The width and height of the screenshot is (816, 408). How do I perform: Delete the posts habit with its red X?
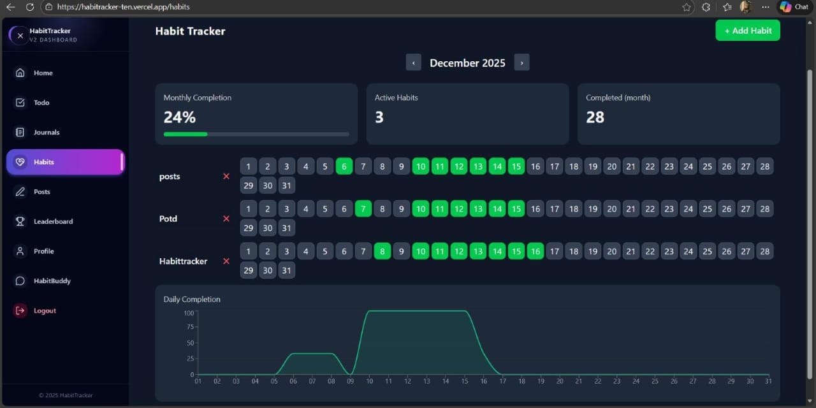[226, 177]
